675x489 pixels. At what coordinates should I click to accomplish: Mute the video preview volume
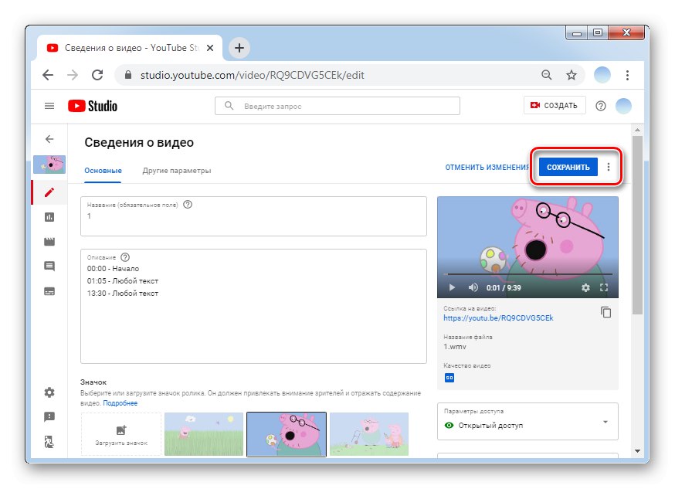tap(473, 287)
